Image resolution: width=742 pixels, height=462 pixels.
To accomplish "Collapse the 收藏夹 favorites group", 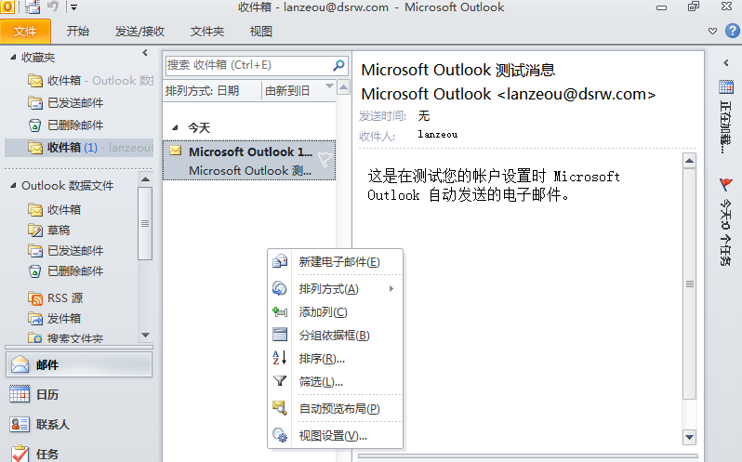I will click(13, 58).
